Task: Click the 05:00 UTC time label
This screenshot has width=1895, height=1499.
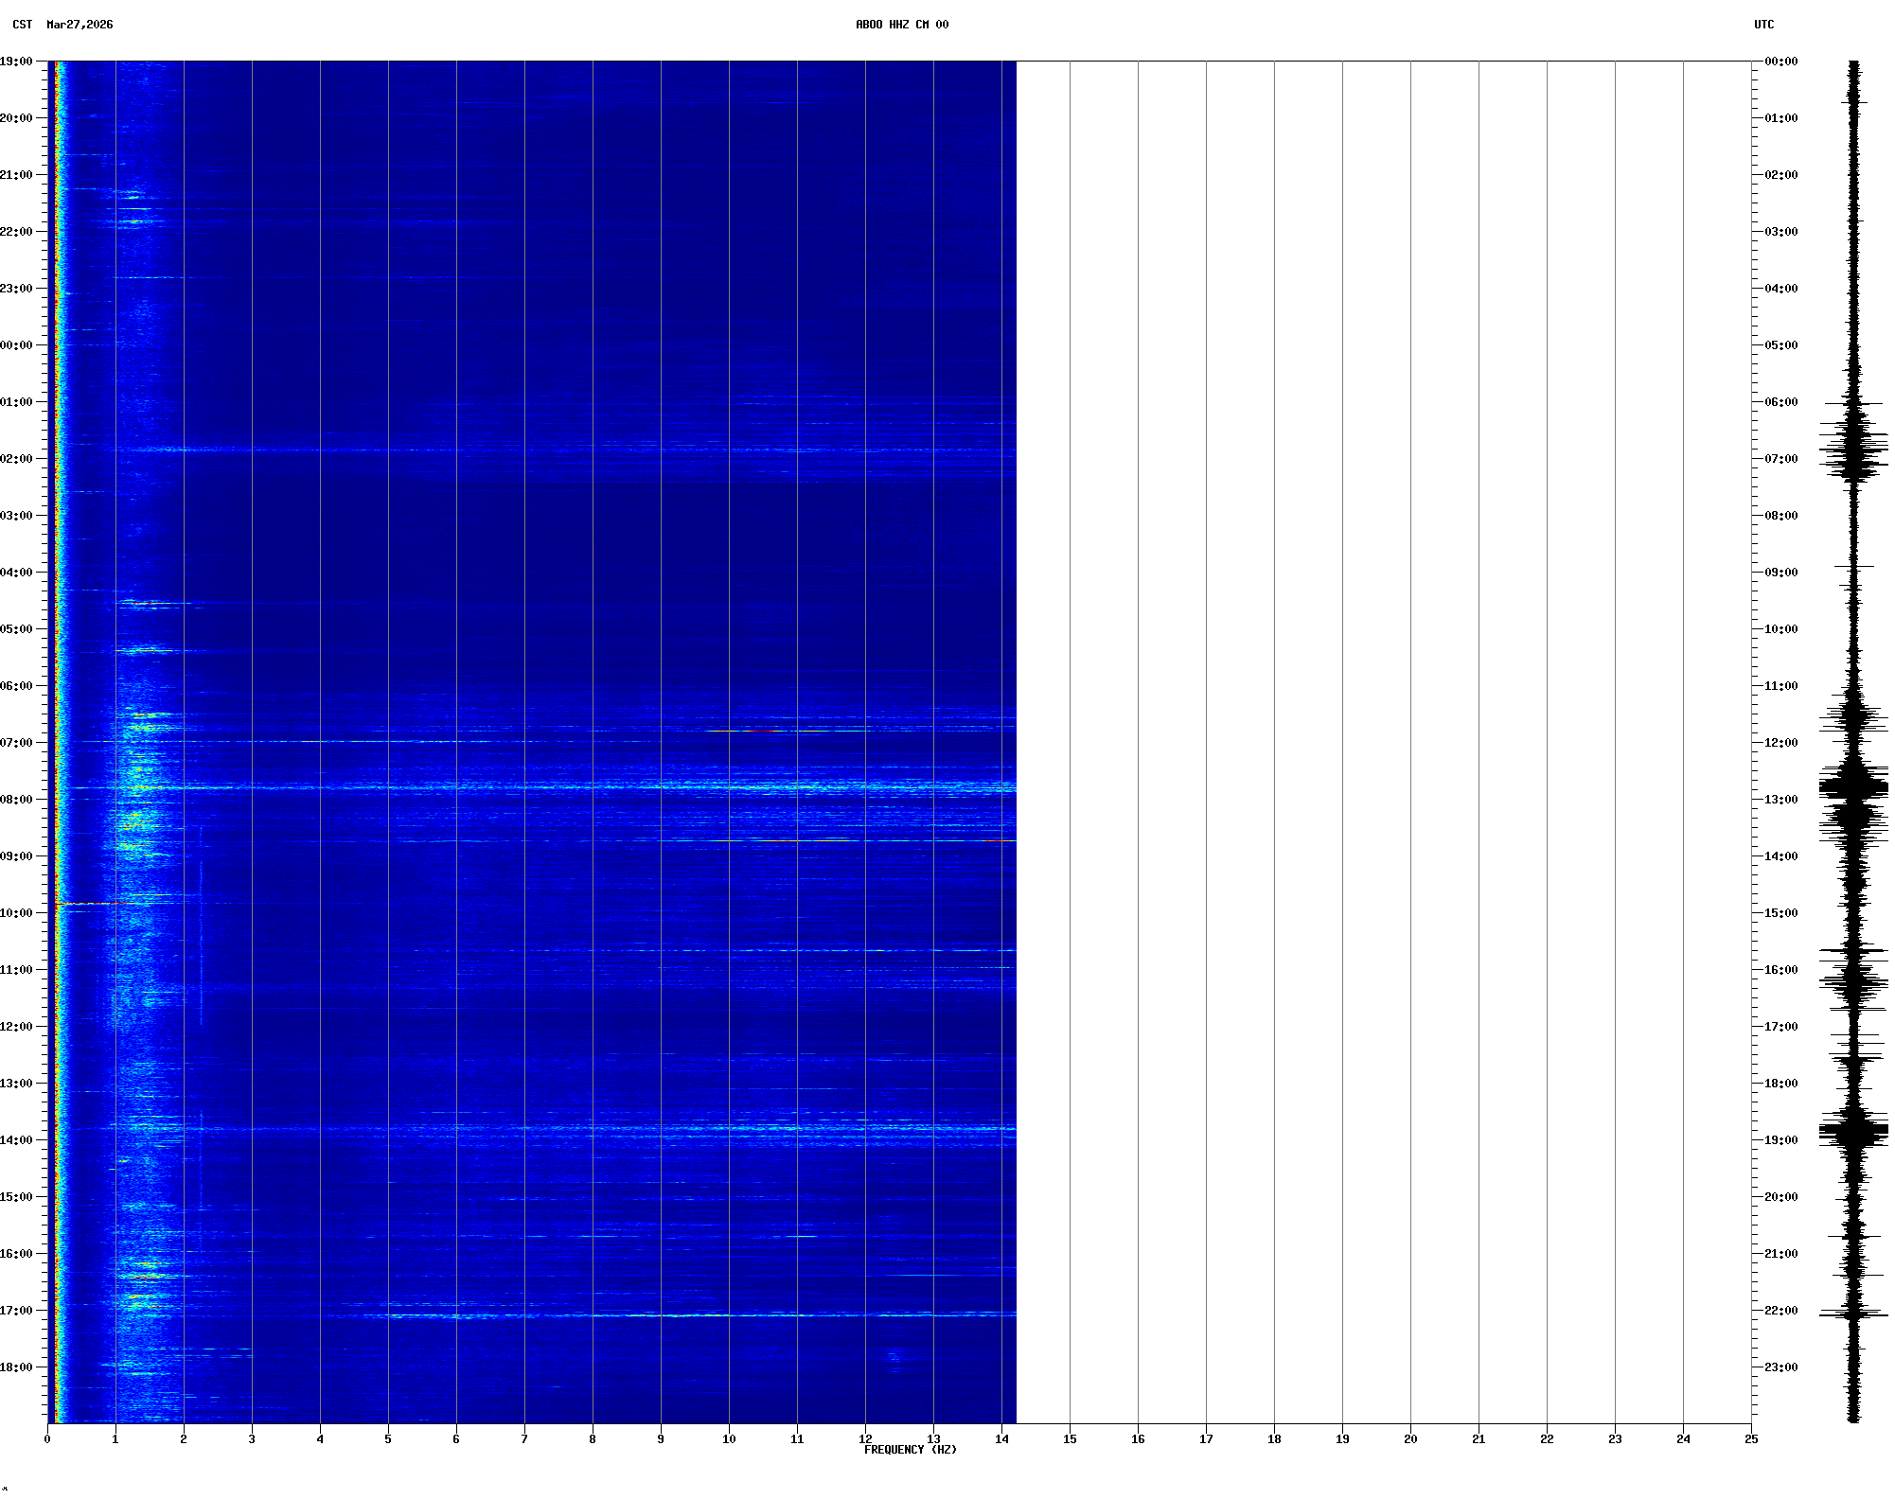Action: 1780,345
